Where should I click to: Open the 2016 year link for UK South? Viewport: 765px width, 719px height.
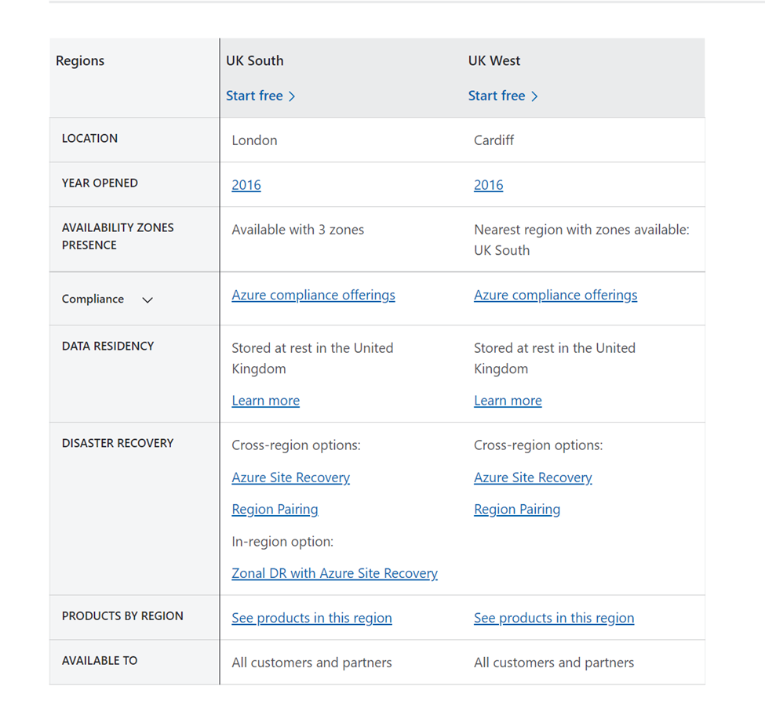(246, 185)
